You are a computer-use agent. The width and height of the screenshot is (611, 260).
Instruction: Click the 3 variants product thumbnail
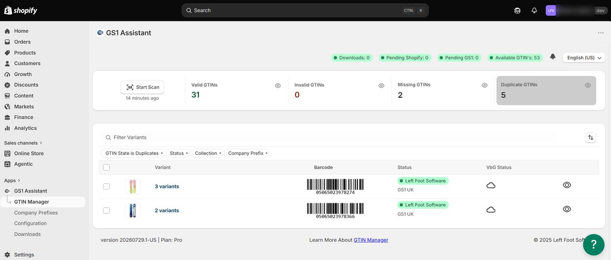(133, 187)
